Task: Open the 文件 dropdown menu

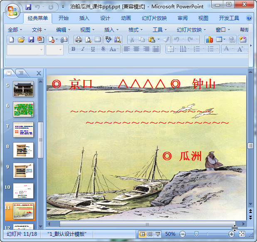Action: 39,30
